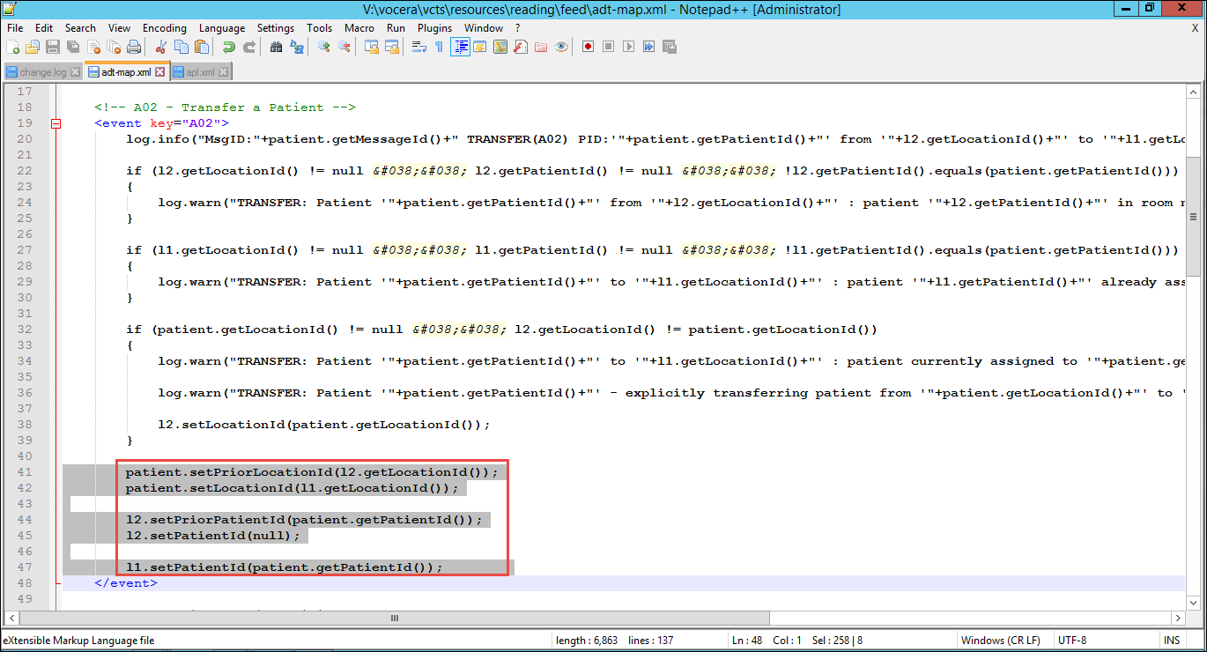The image size is (1207, 652).
Task: Redo with the toolbar arrow icon
Action: (x=249, y=47)
